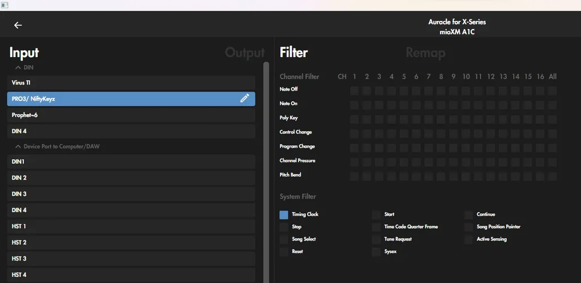The image size is (581, 283).
Task: Enable the Sysex system filter checkbox
Action: pos(377,252)
